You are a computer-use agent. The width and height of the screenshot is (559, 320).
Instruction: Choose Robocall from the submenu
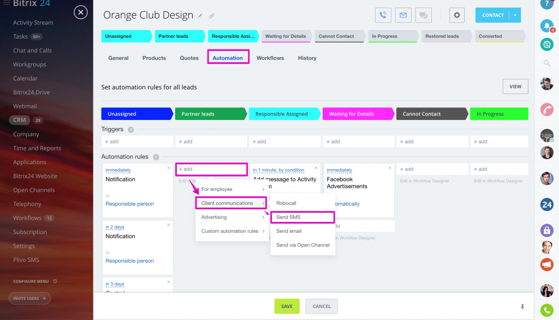[x=302, y=203]
